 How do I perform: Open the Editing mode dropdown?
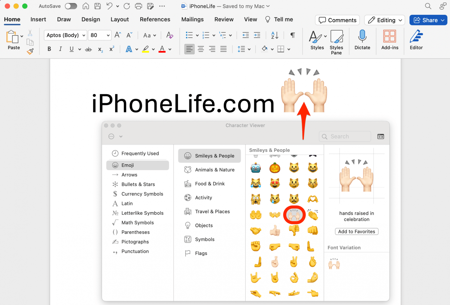pyautogui.click(x=384, y=20)
